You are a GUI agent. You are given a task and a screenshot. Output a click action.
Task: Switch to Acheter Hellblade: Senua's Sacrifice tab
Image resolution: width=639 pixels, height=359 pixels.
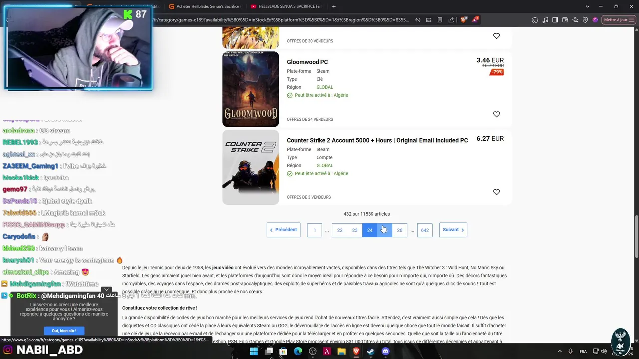[x=205, y=6]
